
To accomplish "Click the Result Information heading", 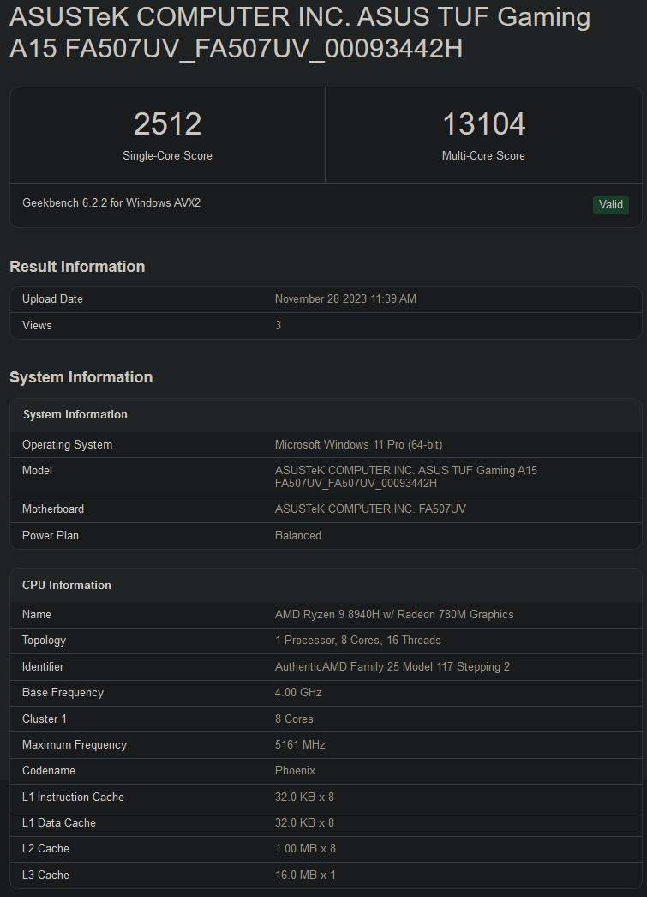I will click(x=77, y=267).
